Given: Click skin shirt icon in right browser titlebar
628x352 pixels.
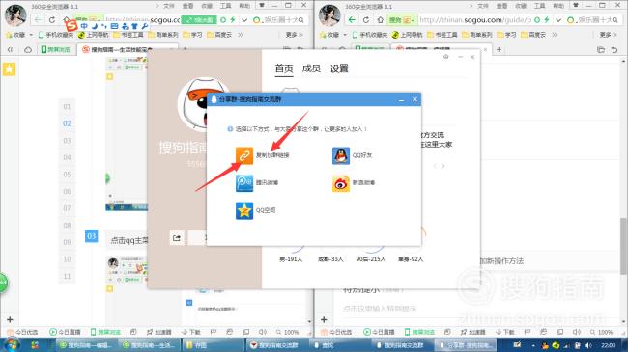Looking at the screenshot, I should (576, 5).
